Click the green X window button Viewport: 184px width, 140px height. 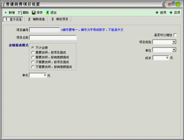[x=178, y=4]
